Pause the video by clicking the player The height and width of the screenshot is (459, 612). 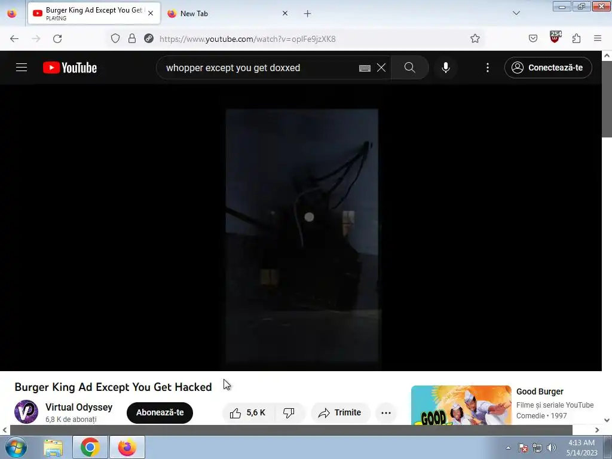click(x=301, y=228)
